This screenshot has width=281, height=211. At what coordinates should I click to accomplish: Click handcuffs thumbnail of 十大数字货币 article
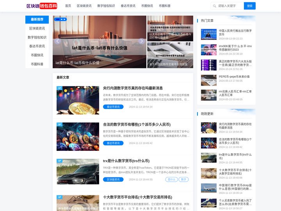point(78,203)
